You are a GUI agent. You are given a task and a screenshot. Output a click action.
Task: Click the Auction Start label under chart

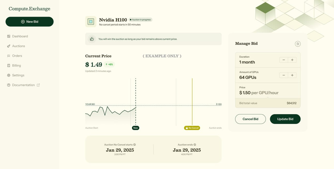(x=92, y=128)
